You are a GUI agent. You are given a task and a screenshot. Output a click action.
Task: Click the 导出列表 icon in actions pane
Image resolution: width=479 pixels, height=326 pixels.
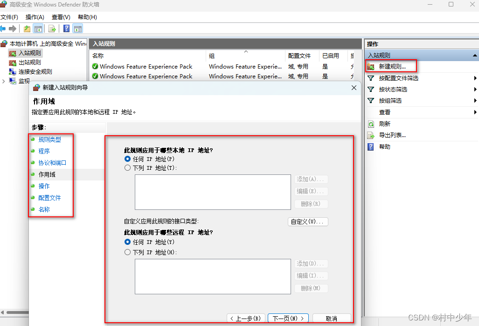click(x=370, y=135)
